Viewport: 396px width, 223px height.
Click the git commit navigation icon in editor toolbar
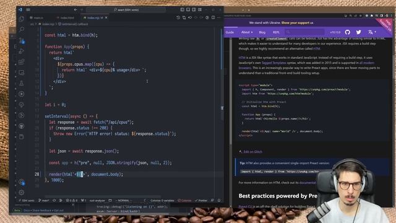point(190,17)
